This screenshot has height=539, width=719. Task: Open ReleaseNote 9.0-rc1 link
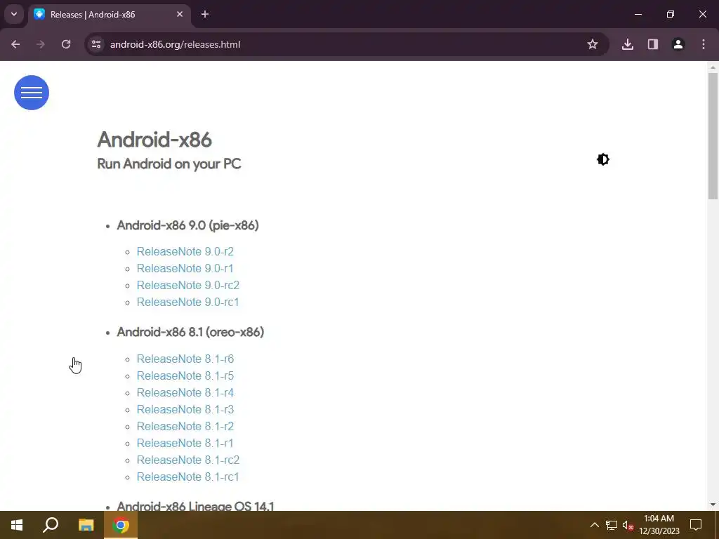point(188,302)
